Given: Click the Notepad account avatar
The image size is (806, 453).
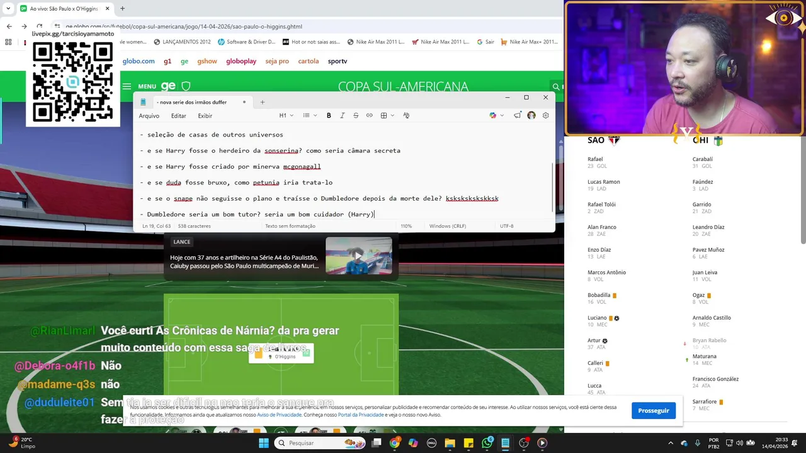Looking at the screenshot, I should 531,116.
